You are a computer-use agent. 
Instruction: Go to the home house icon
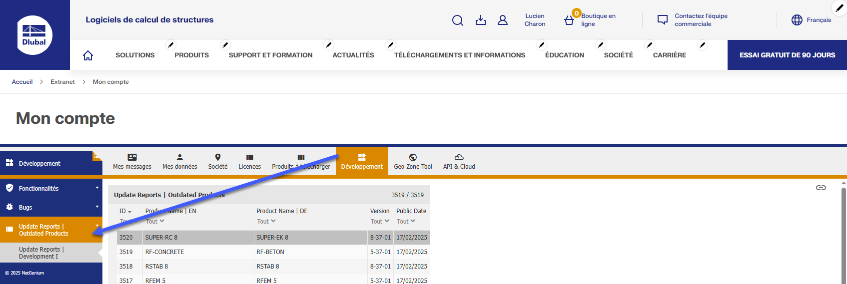[88, 55]
